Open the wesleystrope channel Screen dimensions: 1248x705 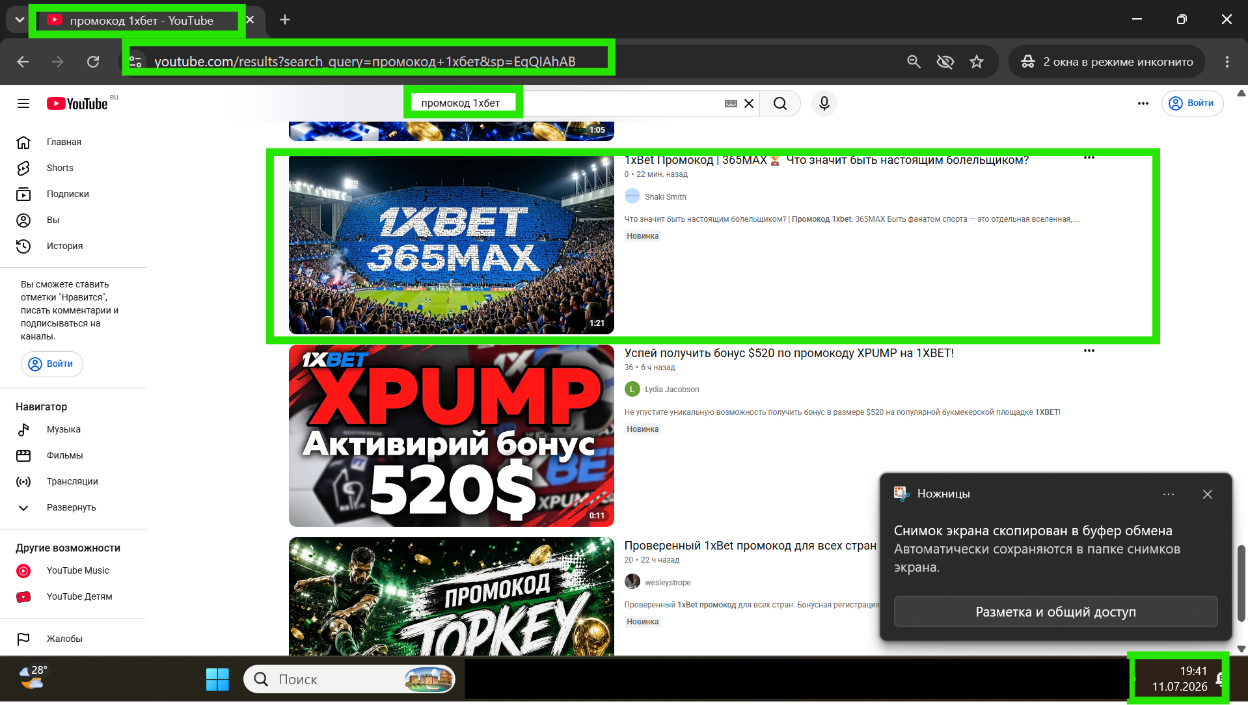(668, 583)
